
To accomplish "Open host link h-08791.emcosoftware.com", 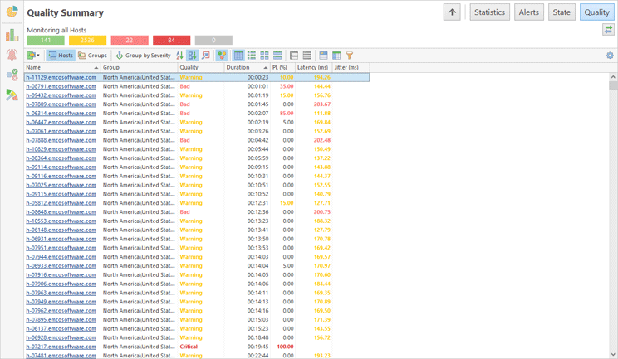I will pyautogui.click(x=61, y=86).
